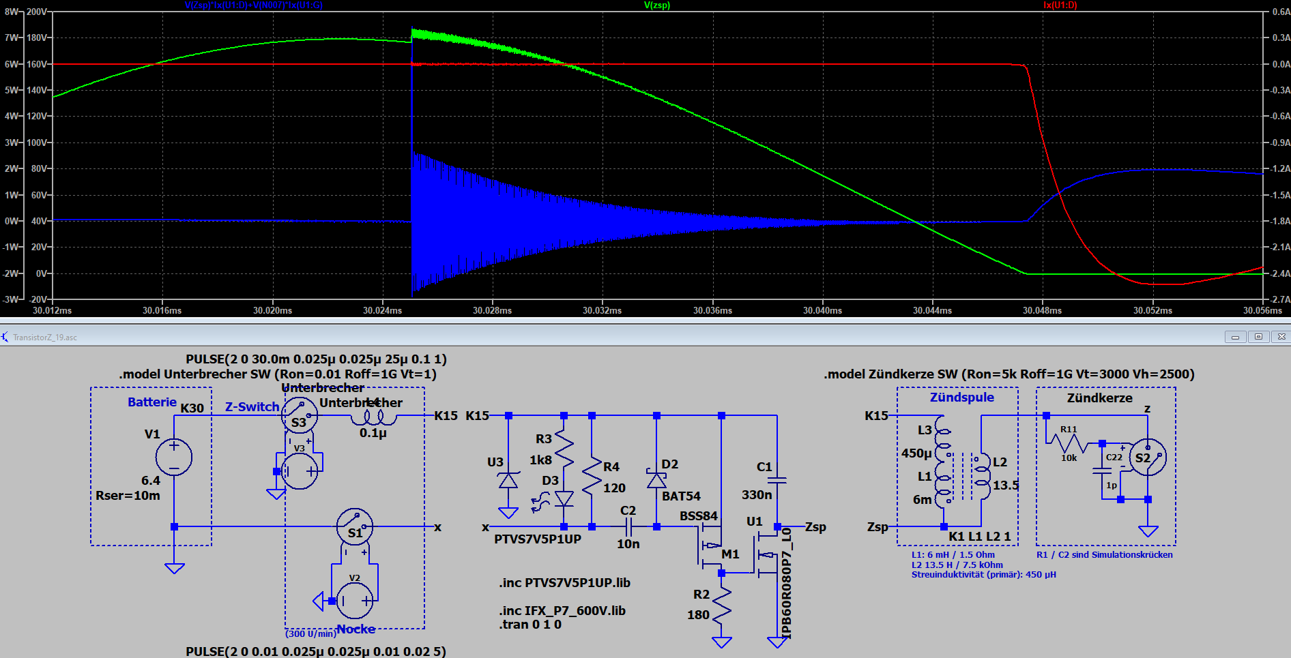This screenshot has width=1291, height=658.
Task: Restore the schematic window using middle button
Action: pyautogui.click(x=1258, y=337)
